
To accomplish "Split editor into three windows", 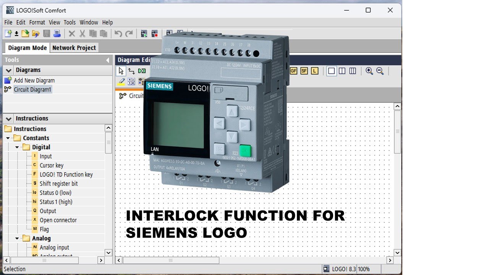I will point(353,71).
